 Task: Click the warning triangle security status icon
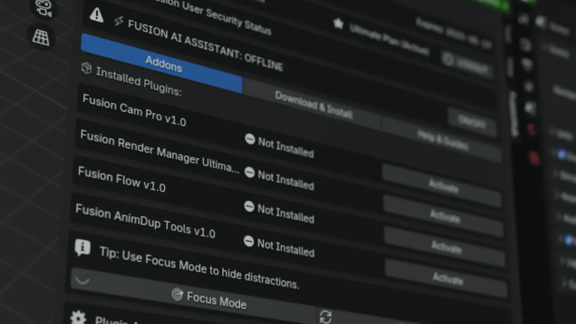pos(96,16)
